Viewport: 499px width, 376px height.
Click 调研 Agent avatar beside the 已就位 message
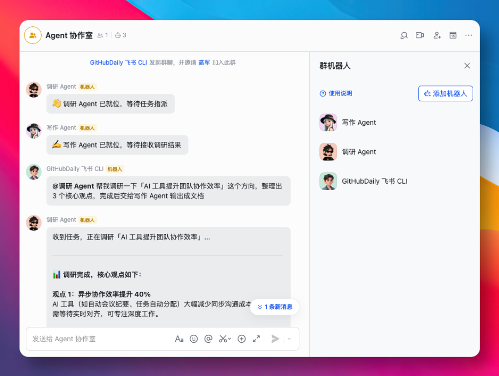pyautogui.click(x=34, y=90)
